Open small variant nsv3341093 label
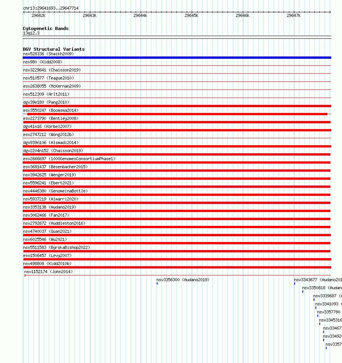Image resolution: width=342 pixels, height=363 pixels. click(x=328, y=304)
